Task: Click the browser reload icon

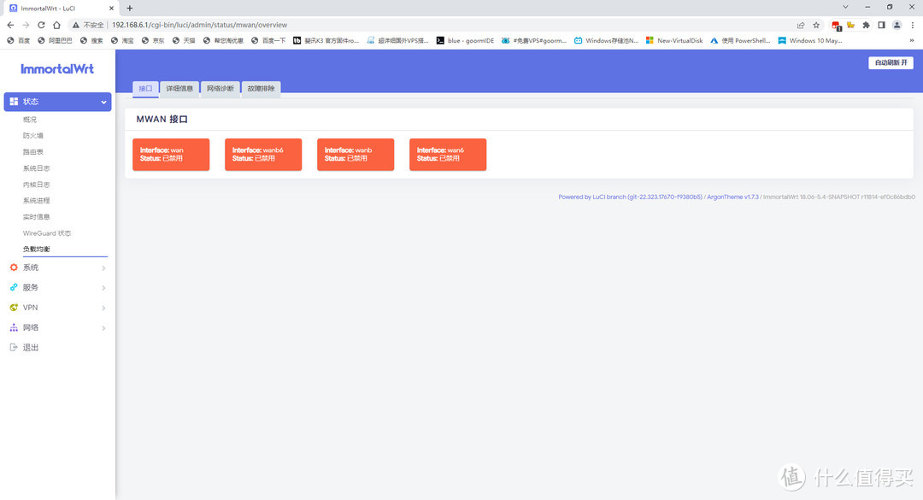Action: coord(41,25)
